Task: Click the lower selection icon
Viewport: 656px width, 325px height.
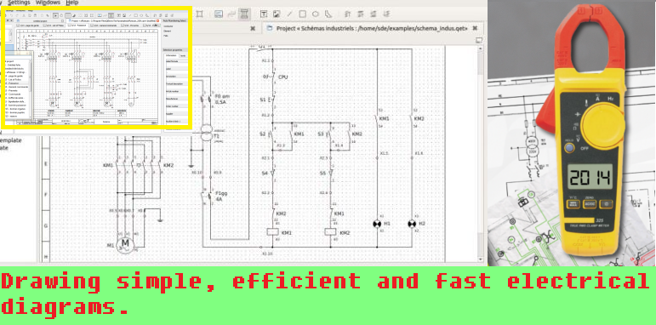Action: tap(373, 14)
